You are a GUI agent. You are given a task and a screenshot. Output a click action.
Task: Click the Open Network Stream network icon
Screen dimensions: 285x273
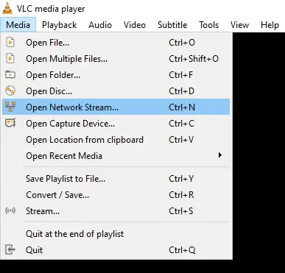10,107
